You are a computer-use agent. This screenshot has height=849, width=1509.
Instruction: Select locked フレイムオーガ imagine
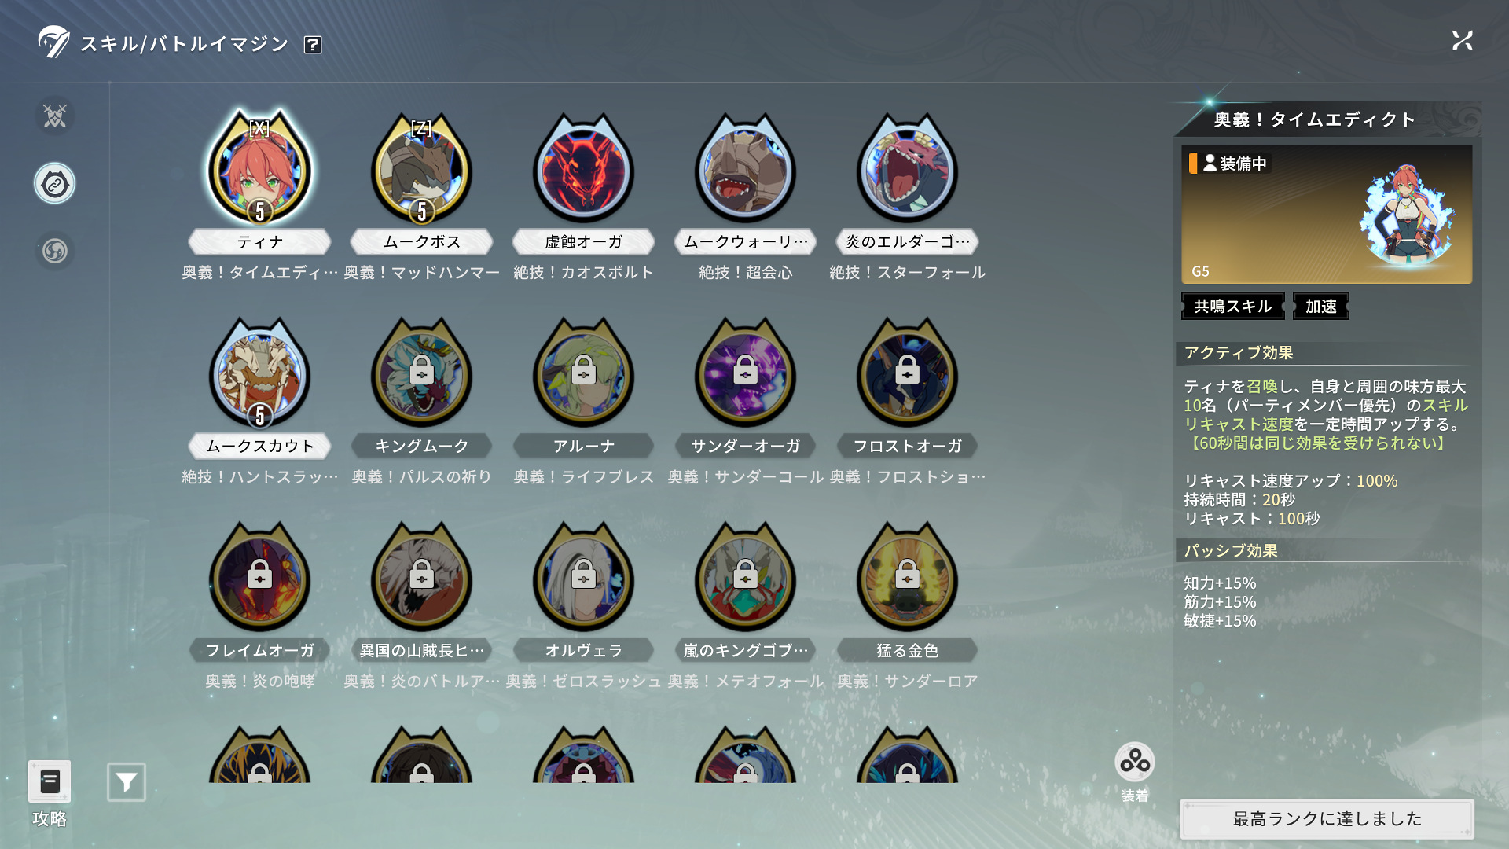[259, 578]
